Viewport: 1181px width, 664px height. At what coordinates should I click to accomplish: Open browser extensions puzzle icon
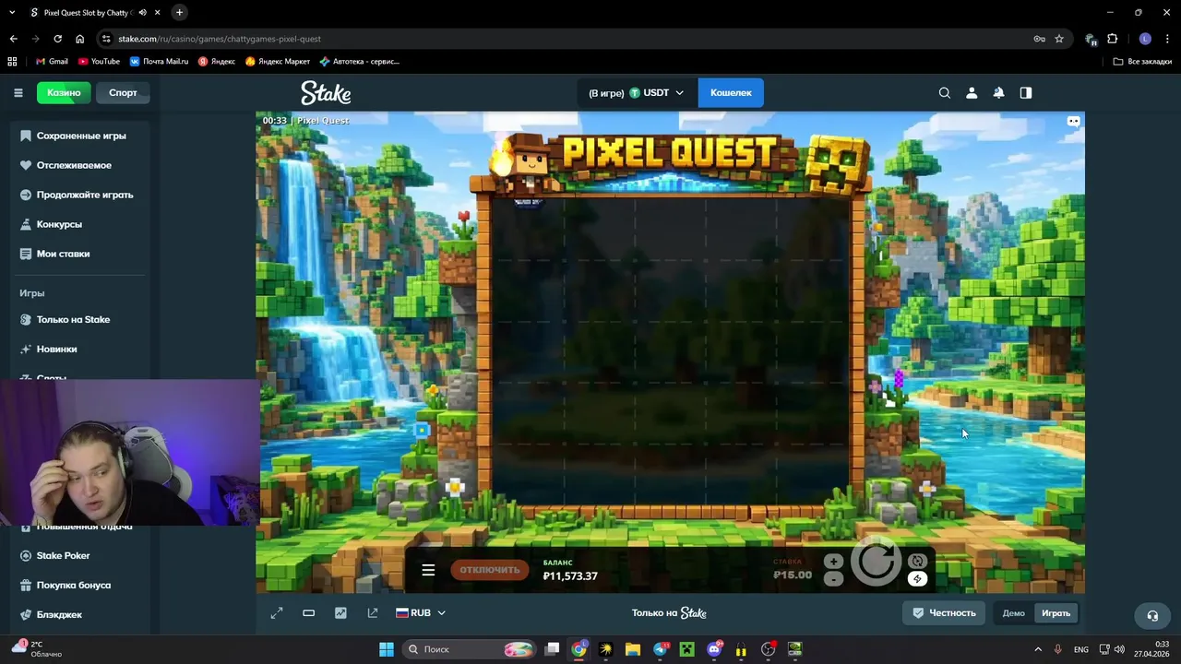(1112, 39)
